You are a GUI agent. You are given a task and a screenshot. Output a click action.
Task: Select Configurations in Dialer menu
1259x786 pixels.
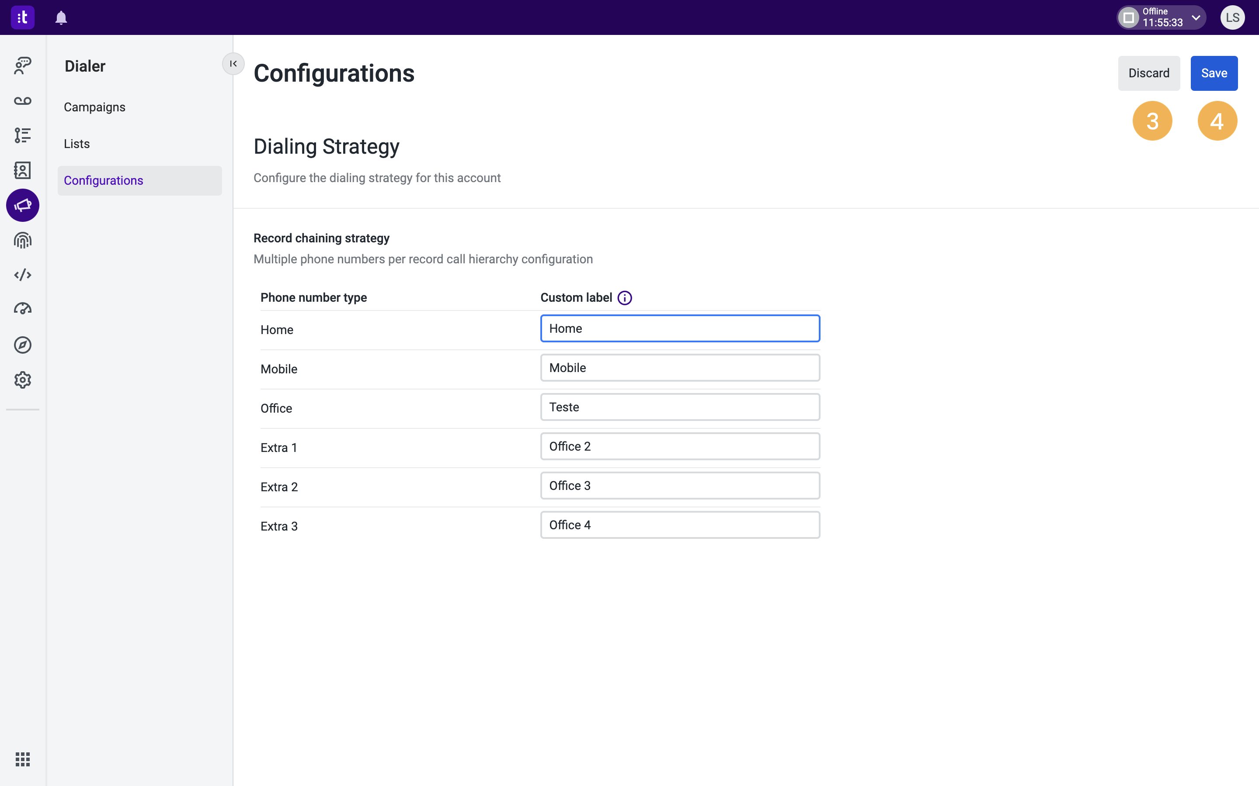click(139, 180)
